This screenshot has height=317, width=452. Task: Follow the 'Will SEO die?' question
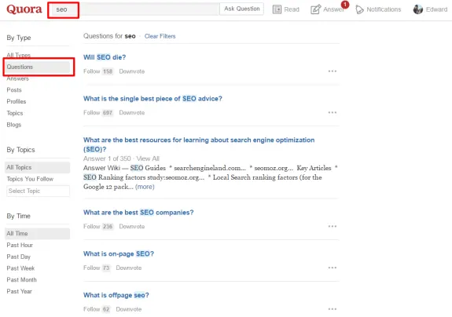click(x=92, y=71)
